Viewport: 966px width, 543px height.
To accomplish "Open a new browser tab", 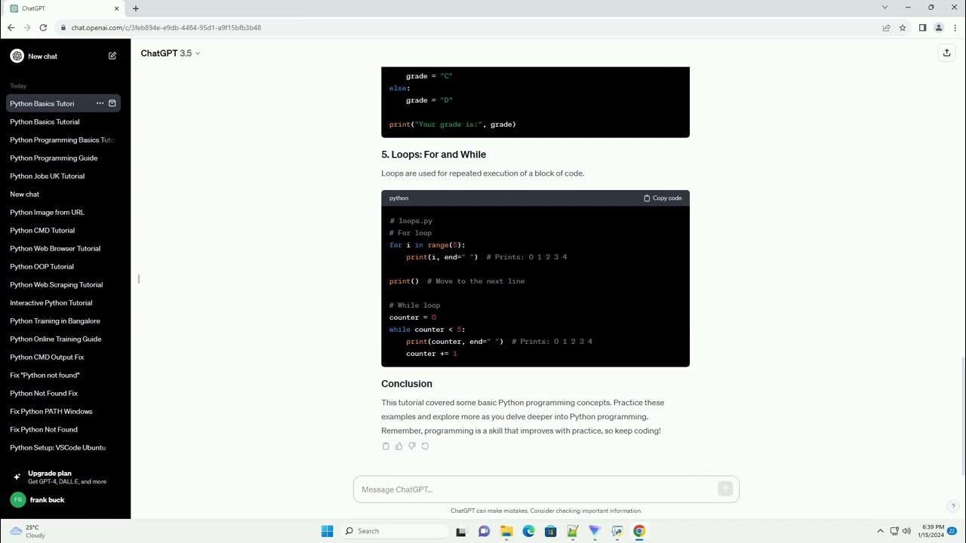I will point(136,8).
